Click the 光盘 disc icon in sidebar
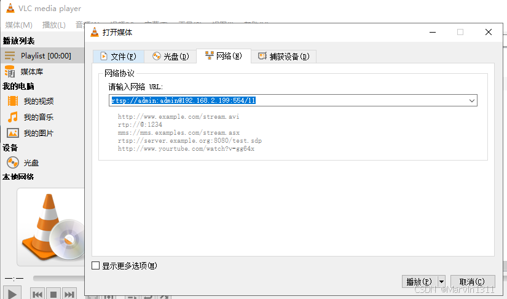Image resolution: width=507 pixels, height=299 pixels. tap(13, 162)
